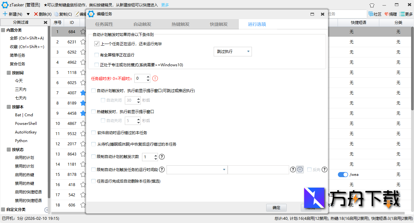Switch to the 热键触发 tab
The height and width of the screenshot is (223, 414).
[x=181, y=24]
